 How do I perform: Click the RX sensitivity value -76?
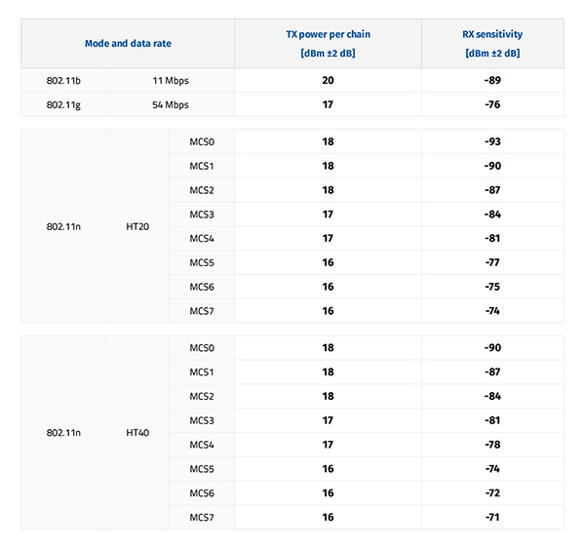click(491, 104)
